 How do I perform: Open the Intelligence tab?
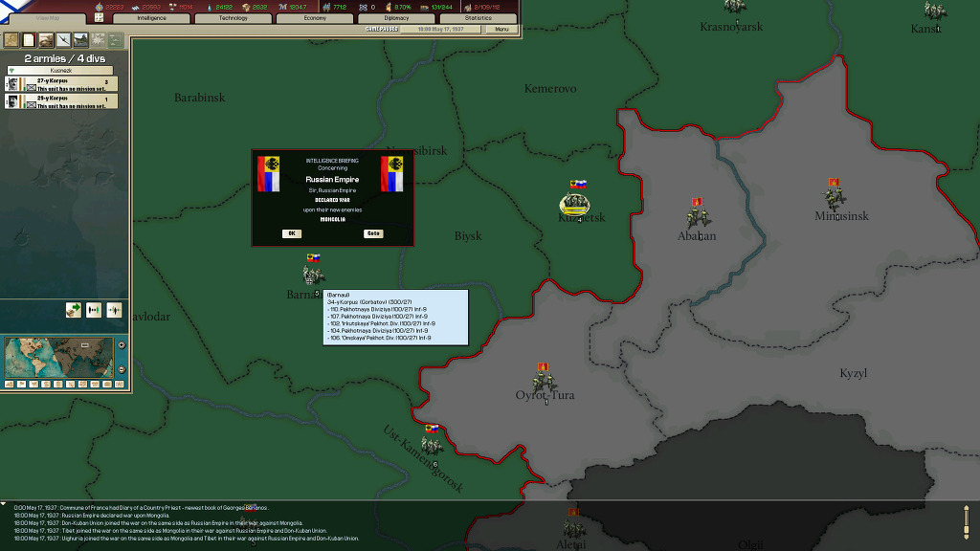click(152, 18)
